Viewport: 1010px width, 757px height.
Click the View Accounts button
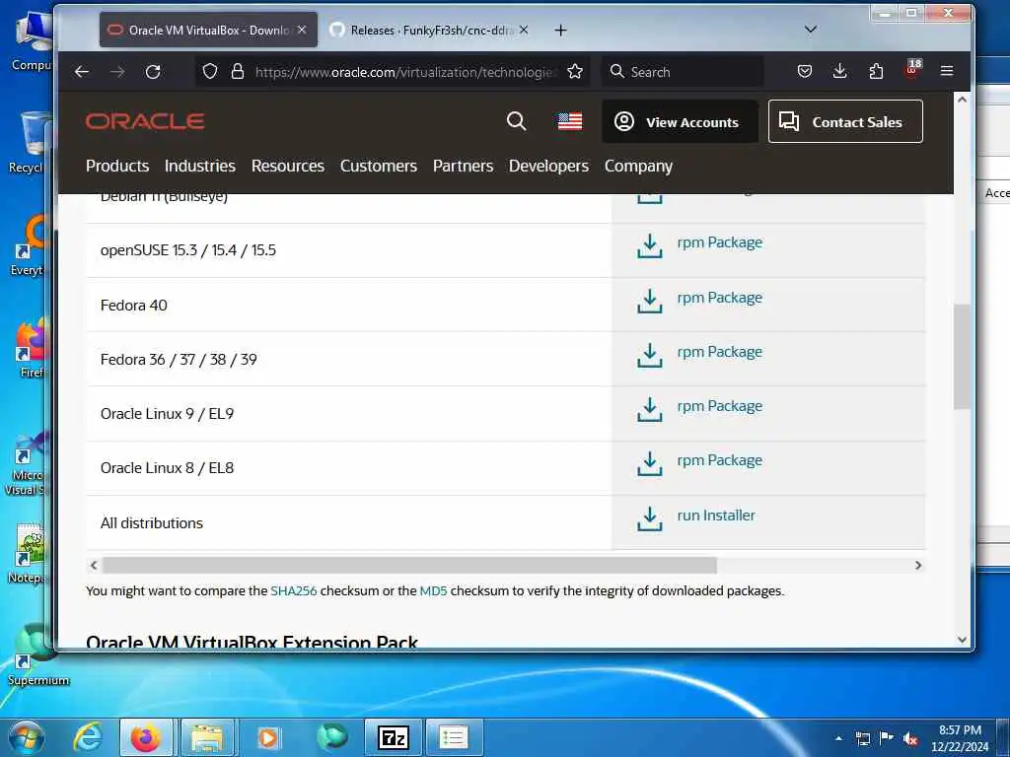click(680, 121)
